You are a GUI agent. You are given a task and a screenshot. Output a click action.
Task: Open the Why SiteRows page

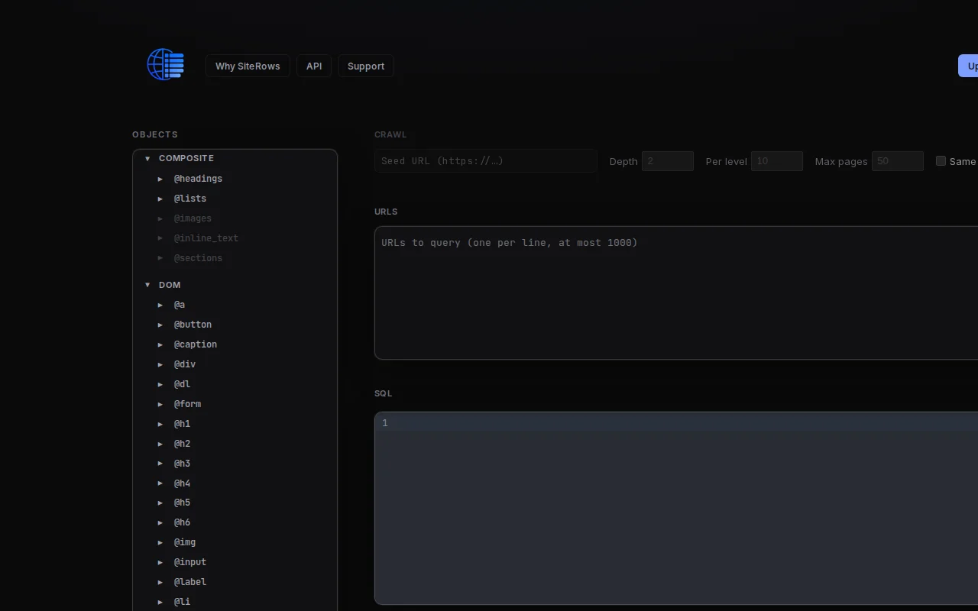(x=248, y=66)
